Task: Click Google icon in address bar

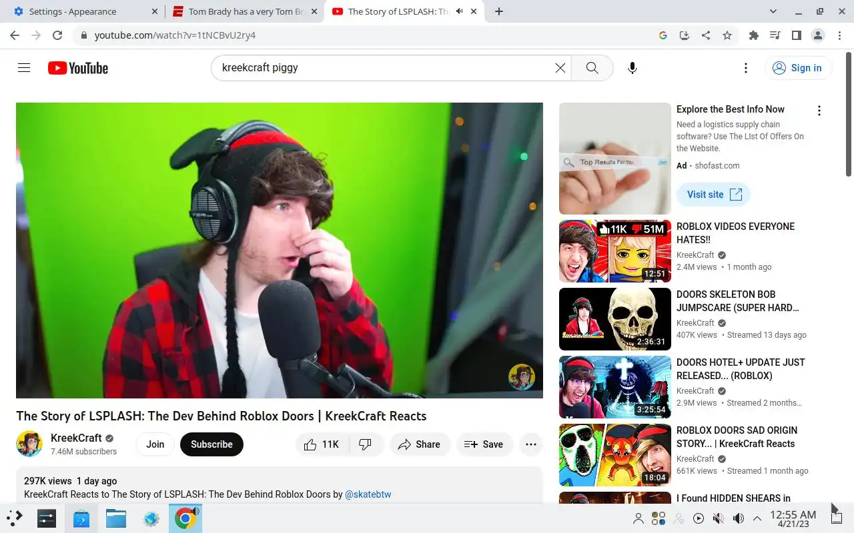Action: click(x=663, y=35)
